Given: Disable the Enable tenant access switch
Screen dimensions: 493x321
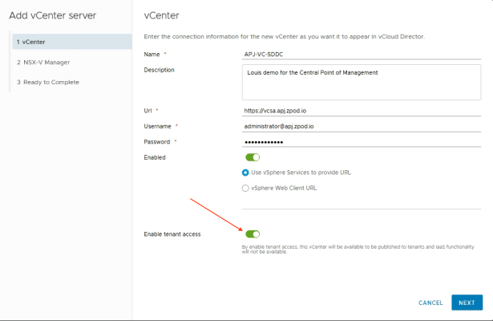Looking at the screenshot, I should 253,234.
